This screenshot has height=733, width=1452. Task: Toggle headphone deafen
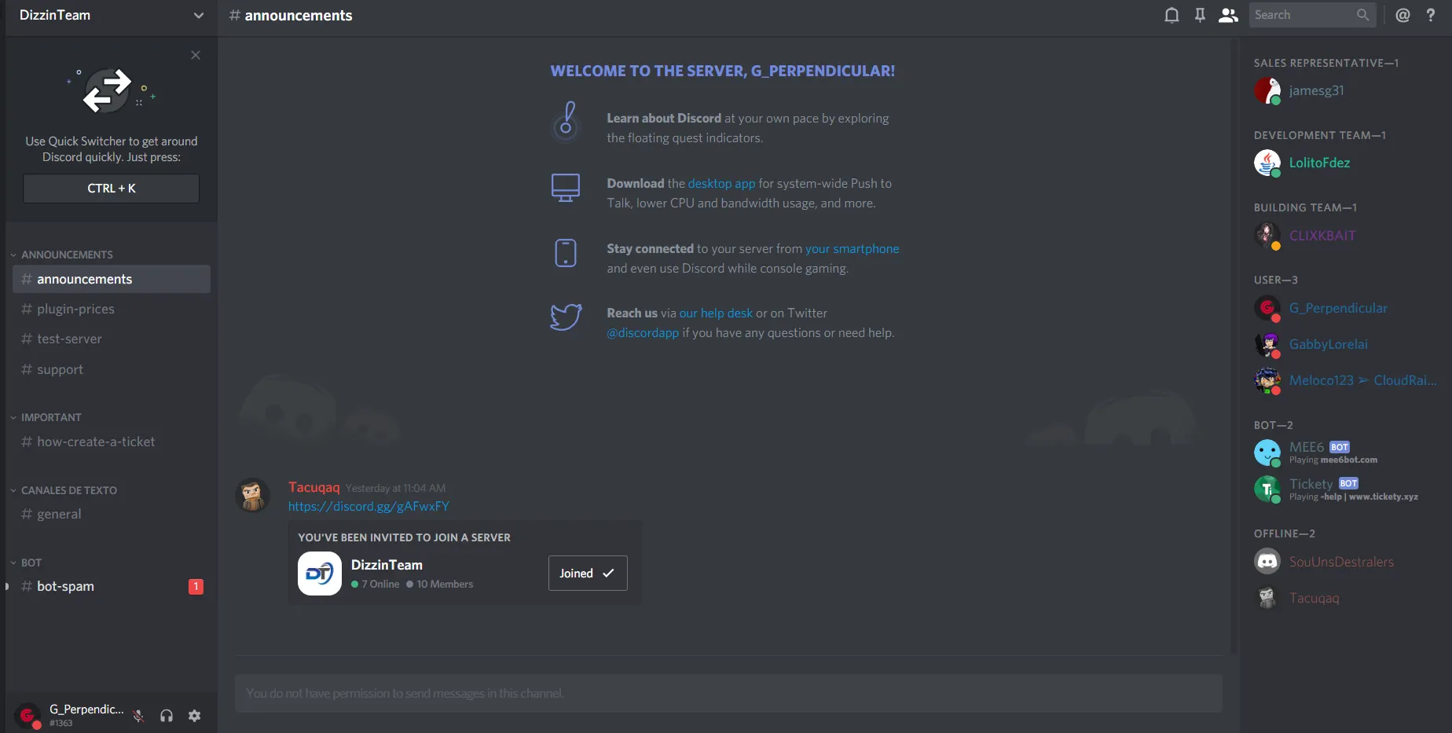(x=167, y=715)
